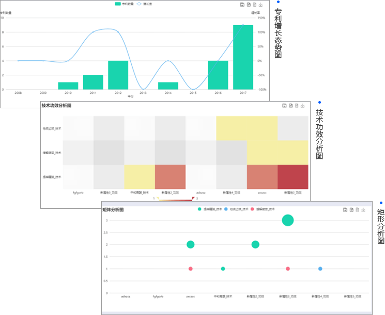Click the document icon in patent growth chart toolbar
Viewport: 385px width, 315px height.
(x=255, y=4)
